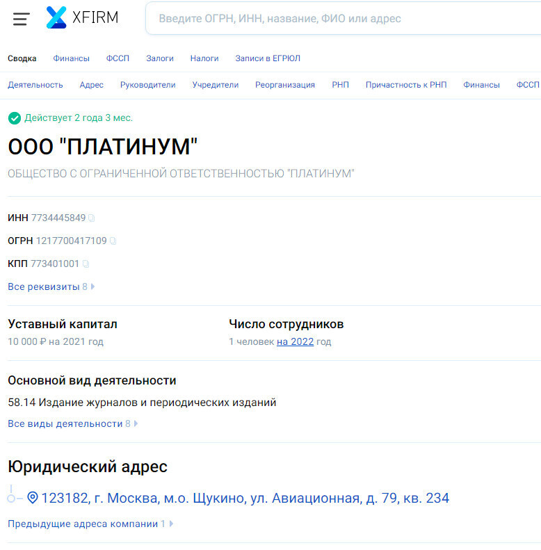Click ОГРН value 1217700417109

pyautogui.click(x=71, y=241)
